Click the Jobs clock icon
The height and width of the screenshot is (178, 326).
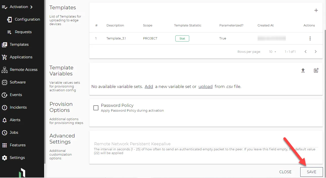pyautogui.click(x=5, y=133)
